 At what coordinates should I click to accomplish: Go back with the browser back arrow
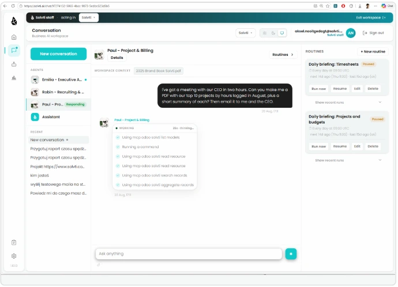(x=5, y=6)
